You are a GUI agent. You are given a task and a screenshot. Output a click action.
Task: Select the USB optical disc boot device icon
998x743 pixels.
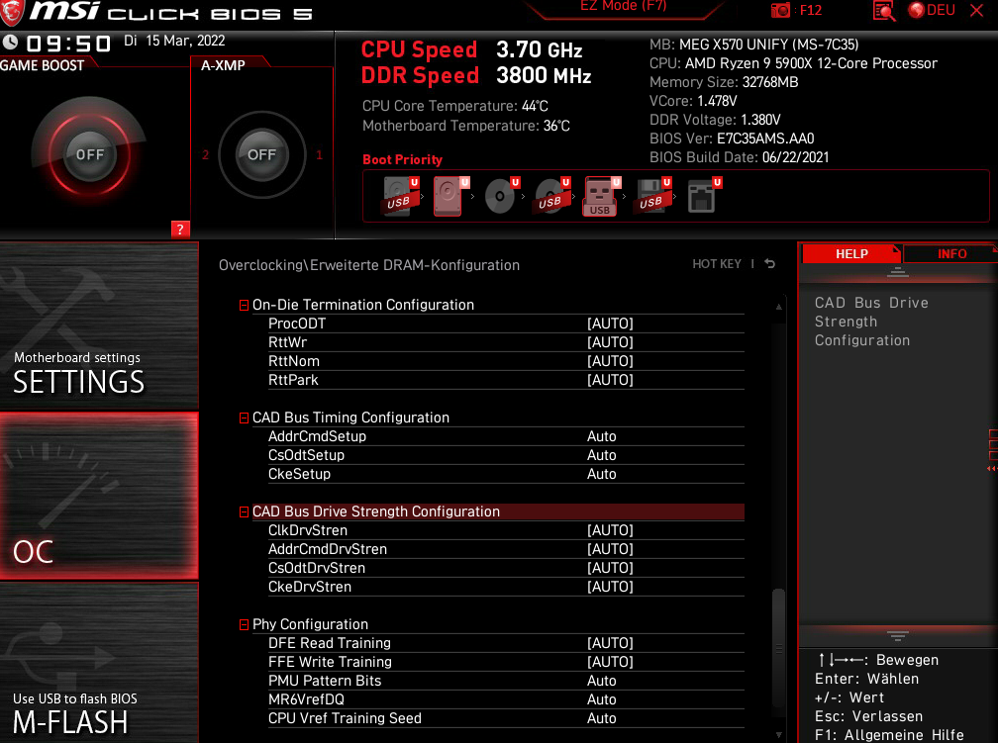[551, 197]
